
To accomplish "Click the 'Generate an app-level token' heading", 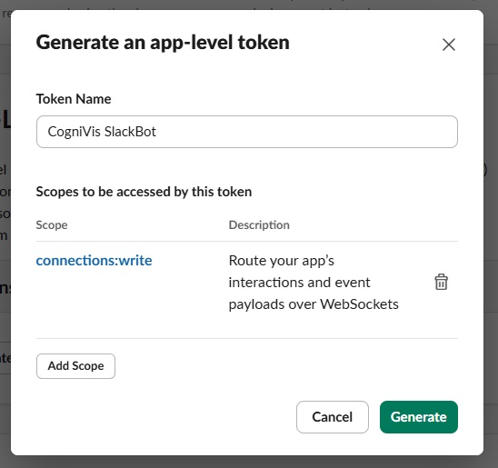I will (x=163, y=43).
